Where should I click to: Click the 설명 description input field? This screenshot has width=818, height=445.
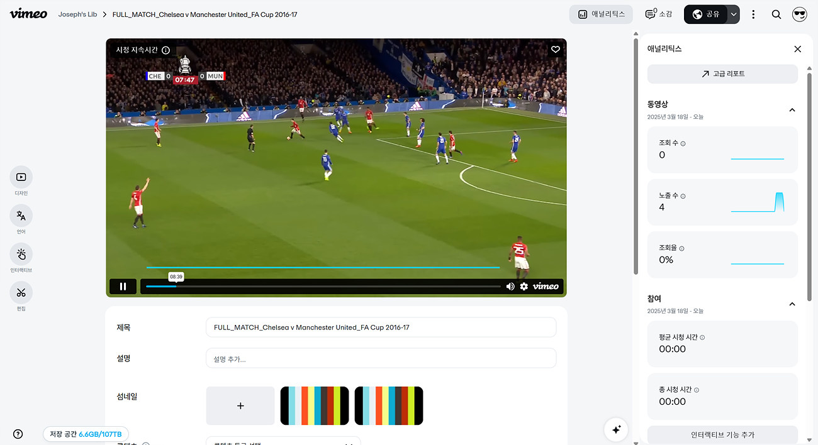pos(381,358)
